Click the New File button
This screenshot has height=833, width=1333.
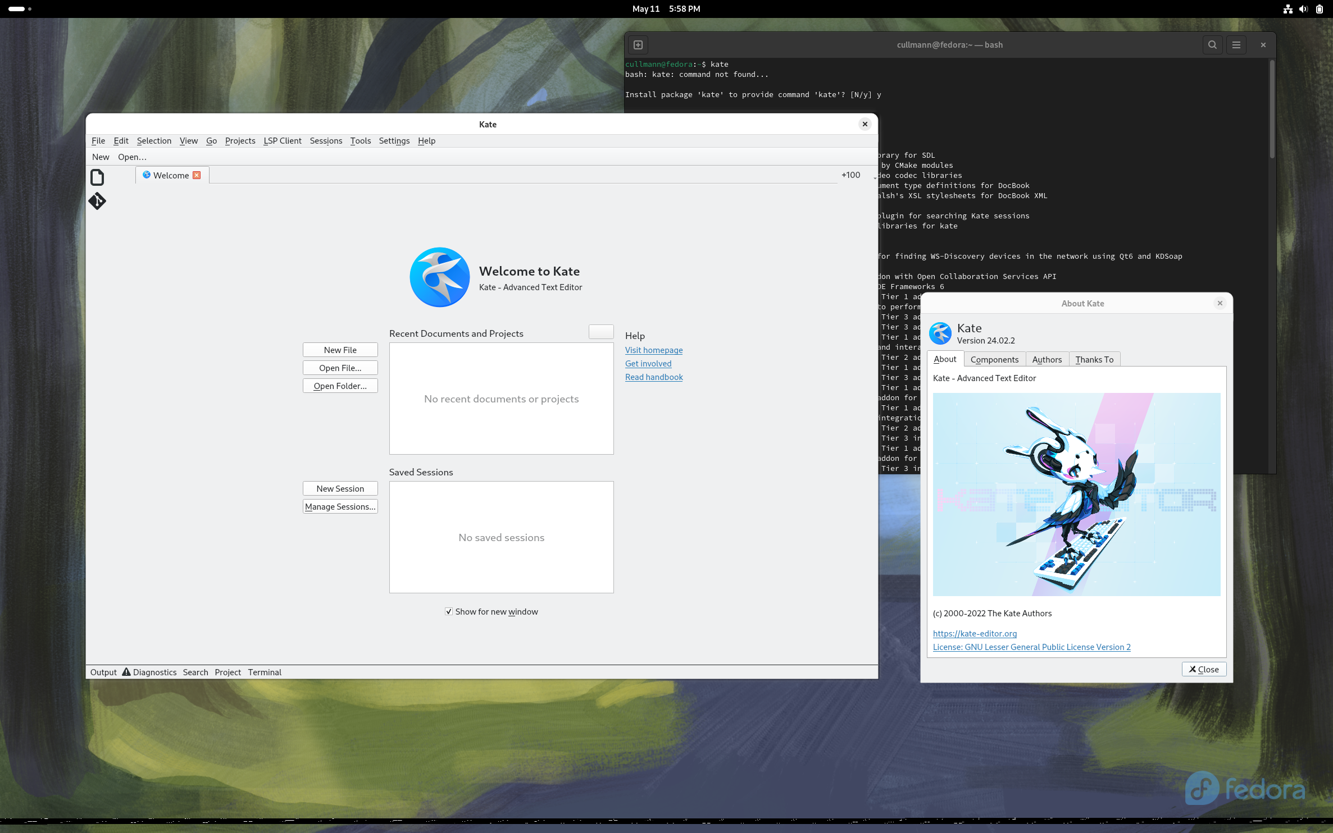coord(340,350)
